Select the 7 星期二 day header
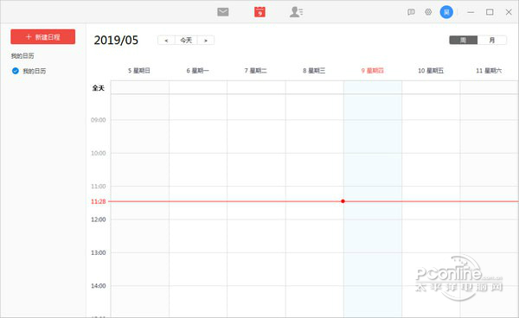The height and width of the screenshot is (318, 519). [255, 70]
